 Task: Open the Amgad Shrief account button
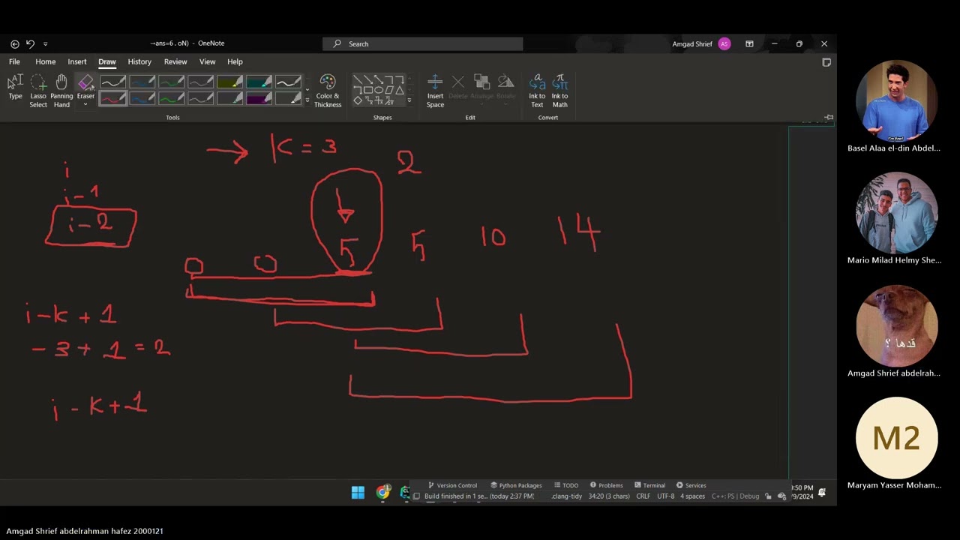click(x=700, y=43)
